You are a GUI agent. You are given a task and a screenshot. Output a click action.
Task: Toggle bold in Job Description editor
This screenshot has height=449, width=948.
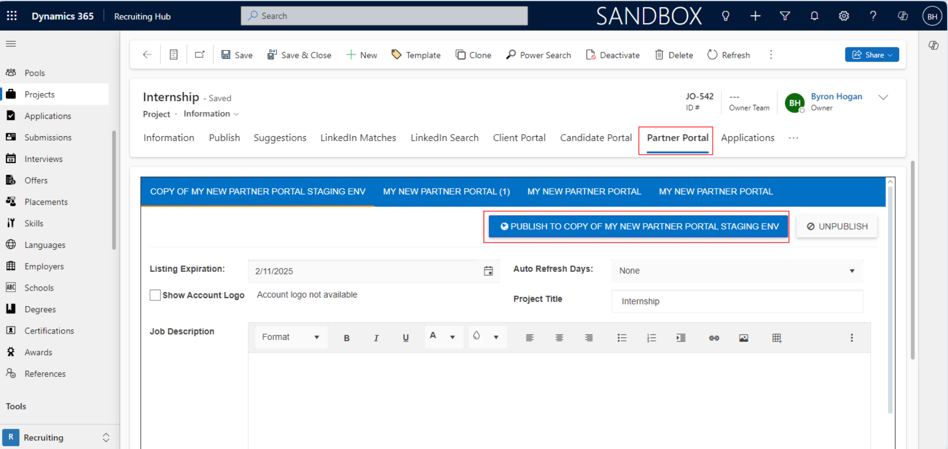click(x=347, y=338)
